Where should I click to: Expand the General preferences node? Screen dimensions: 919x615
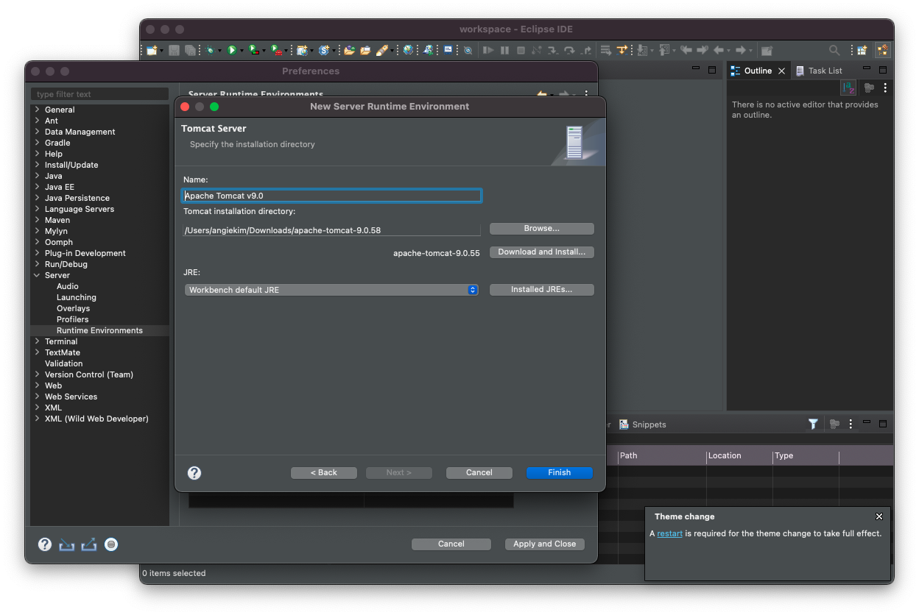pyautogui.click(x=38, y=110)
